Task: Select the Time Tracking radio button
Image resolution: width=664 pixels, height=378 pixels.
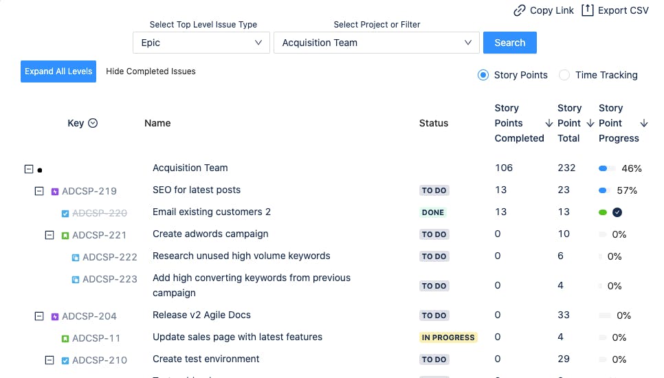Action: (x=564, y=75)
